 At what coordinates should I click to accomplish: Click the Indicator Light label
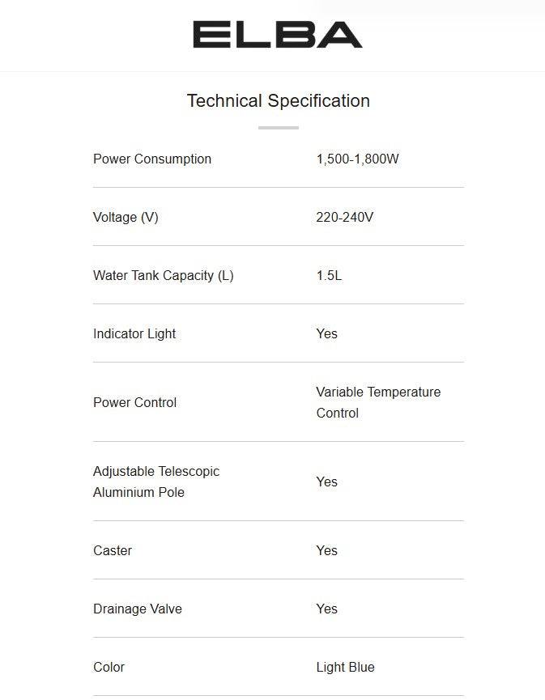tap(134, 334)
